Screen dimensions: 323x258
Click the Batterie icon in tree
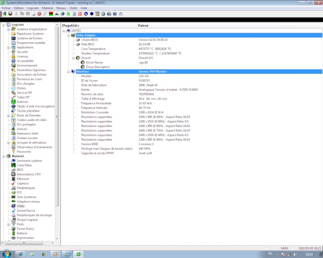click(x=13, y=233)
